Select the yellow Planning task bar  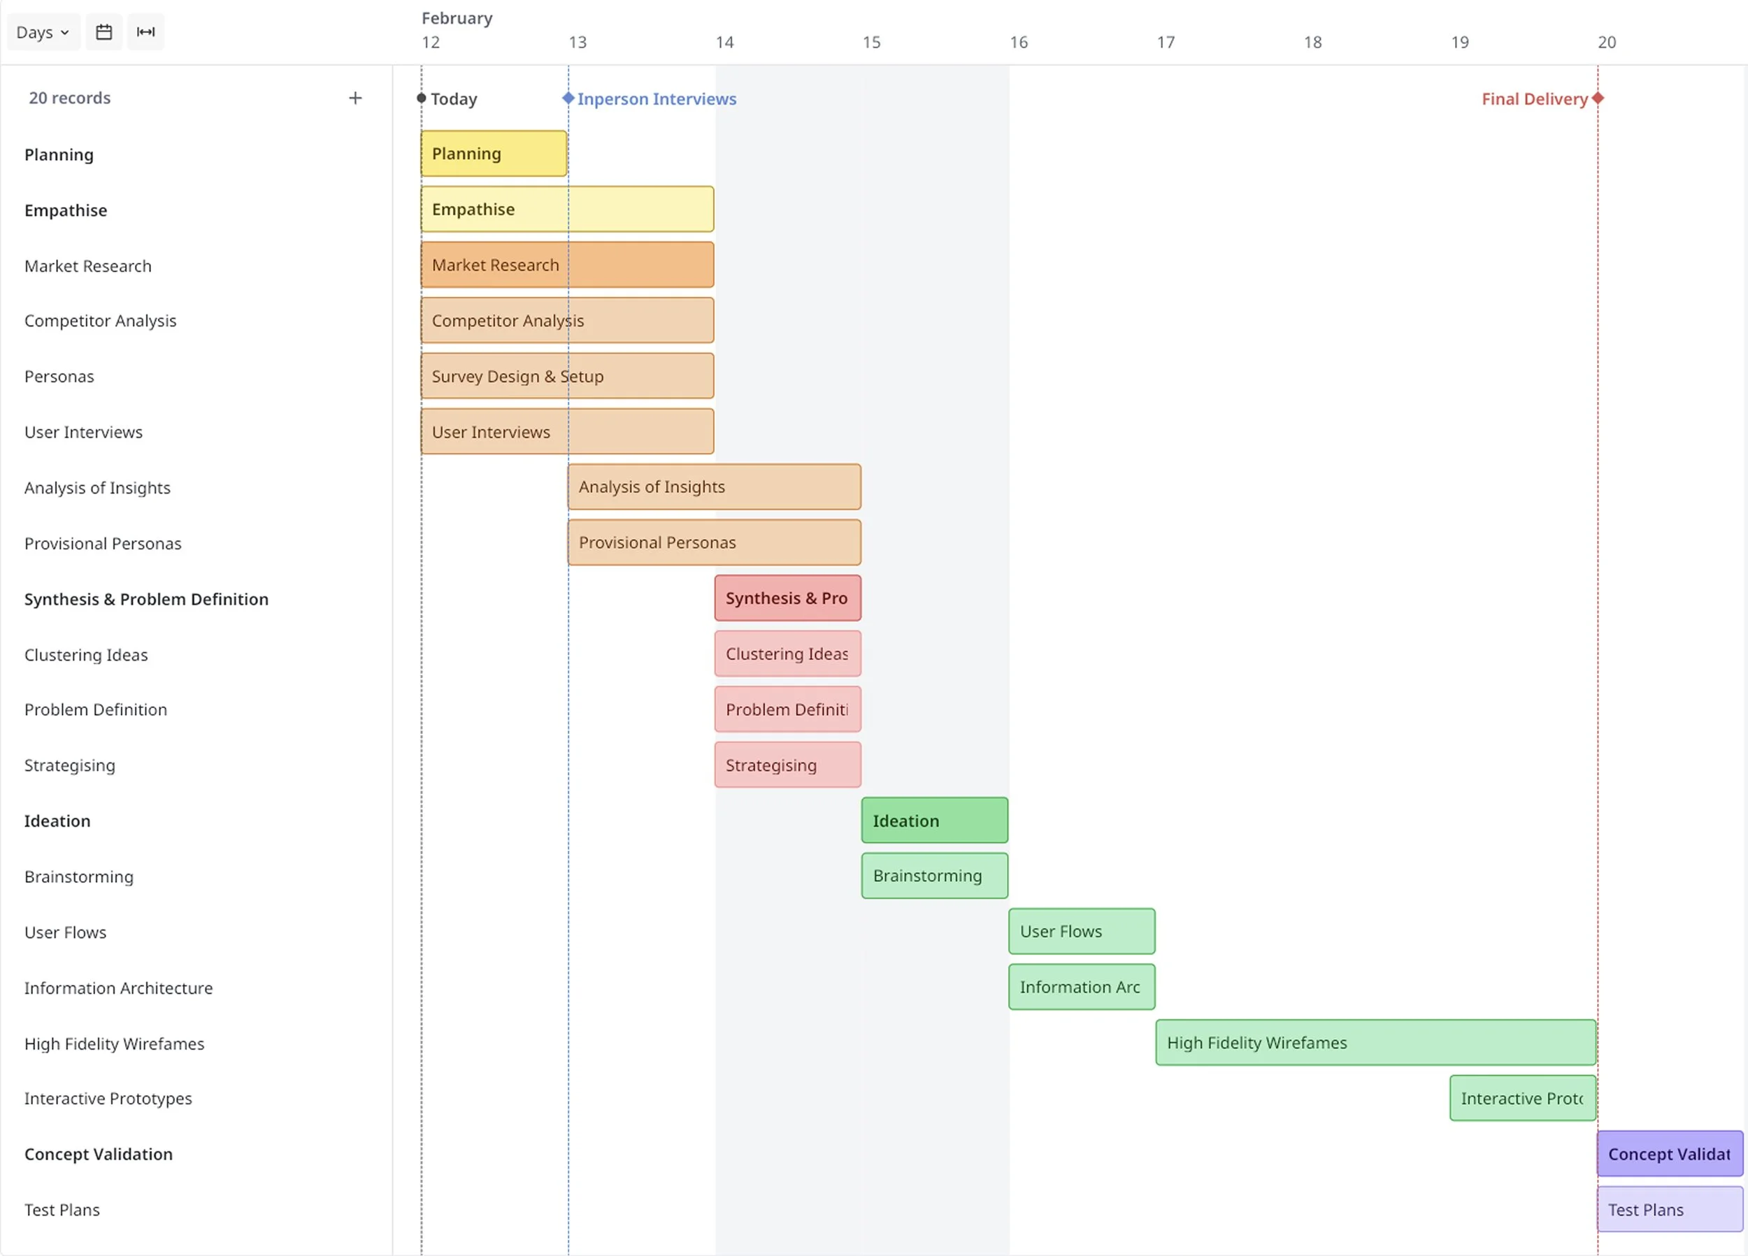coord(493,153)
